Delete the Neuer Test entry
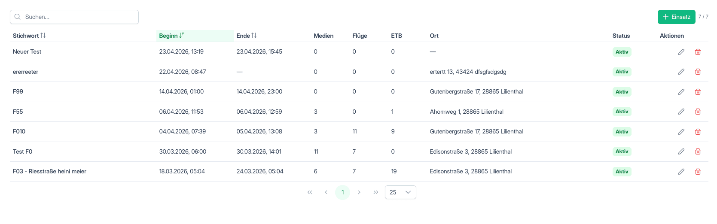The image size is (717, 224). point(698,52)
